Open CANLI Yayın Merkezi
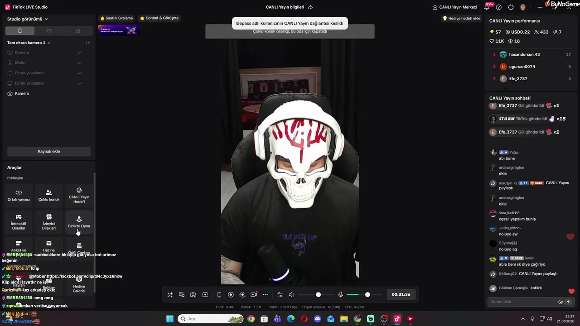 tap(454, 7)
